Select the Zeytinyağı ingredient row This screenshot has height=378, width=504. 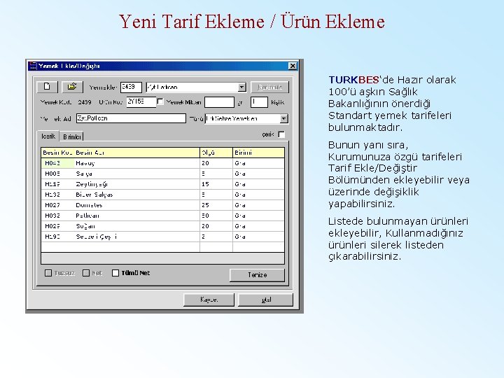tap(162, 184)
